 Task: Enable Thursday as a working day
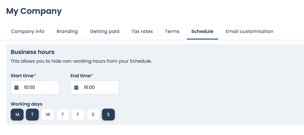[x=63, y=114]
